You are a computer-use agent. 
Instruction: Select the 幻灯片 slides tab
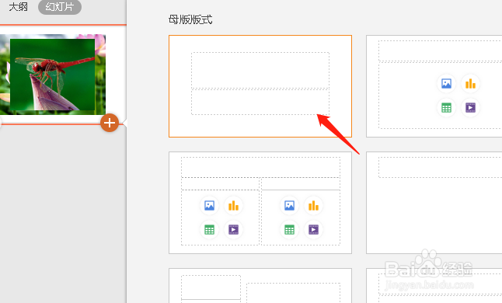[x=60, y=6]
